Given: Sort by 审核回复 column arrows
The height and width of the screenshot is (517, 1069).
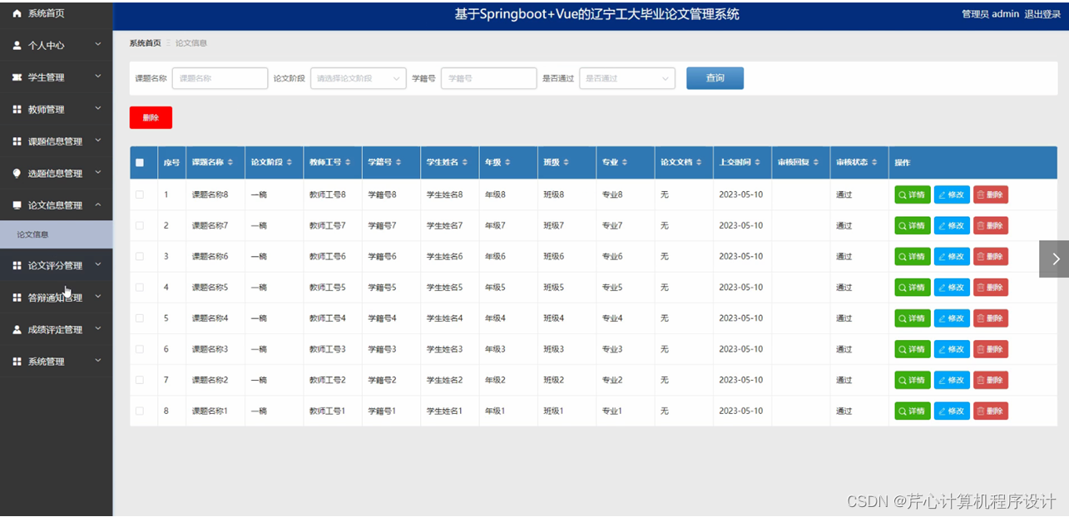Looking at the screenshot, I should 816,162.
